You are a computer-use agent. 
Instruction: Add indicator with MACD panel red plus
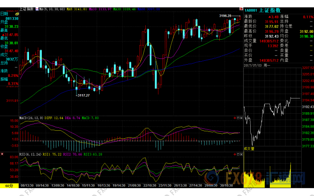(x=235, y=118)
